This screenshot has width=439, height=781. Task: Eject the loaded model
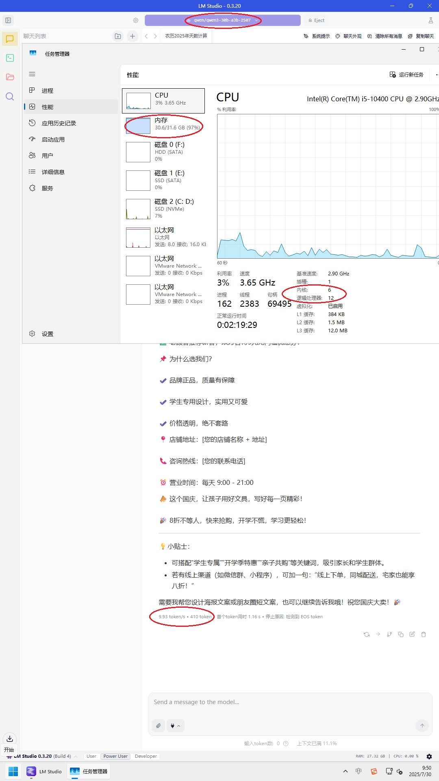[x=317, y=20]
